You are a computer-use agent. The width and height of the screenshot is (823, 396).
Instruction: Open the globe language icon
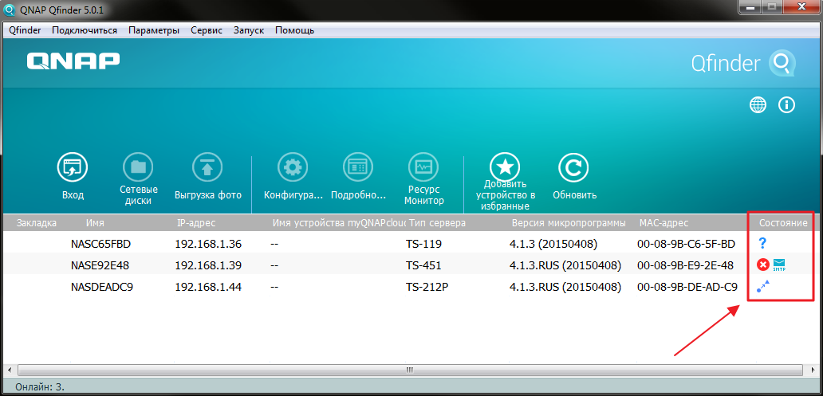pos(758,105)
